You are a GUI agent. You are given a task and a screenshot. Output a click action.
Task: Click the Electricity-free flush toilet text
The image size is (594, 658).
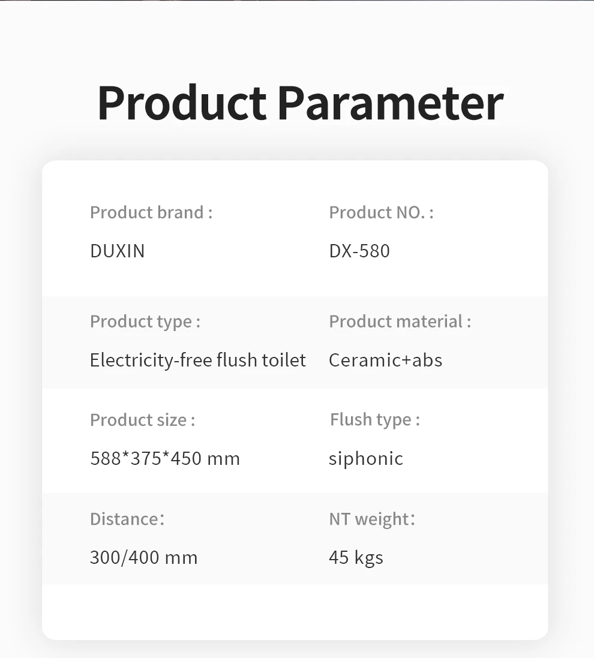pos(198,360)
